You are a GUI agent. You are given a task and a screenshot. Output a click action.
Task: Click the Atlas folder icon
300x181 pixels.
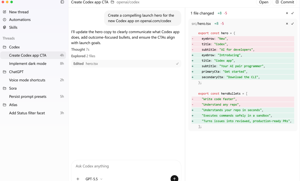click(5, 105)
